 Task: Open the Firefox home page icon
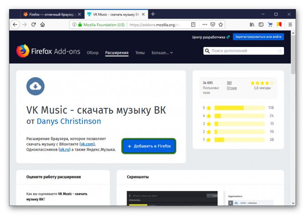click(43, 25)
